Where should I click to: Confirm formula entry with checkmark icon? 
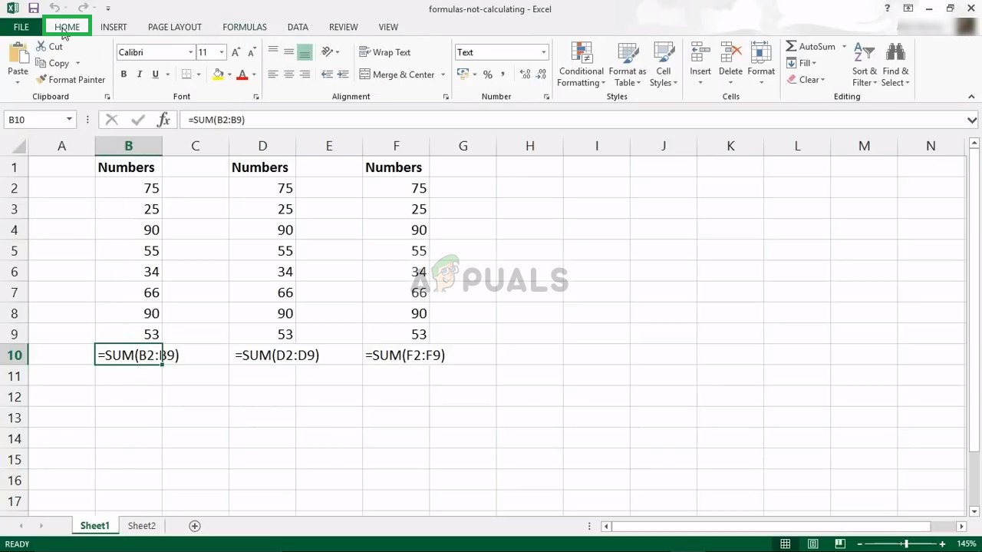tap(138, 120)
